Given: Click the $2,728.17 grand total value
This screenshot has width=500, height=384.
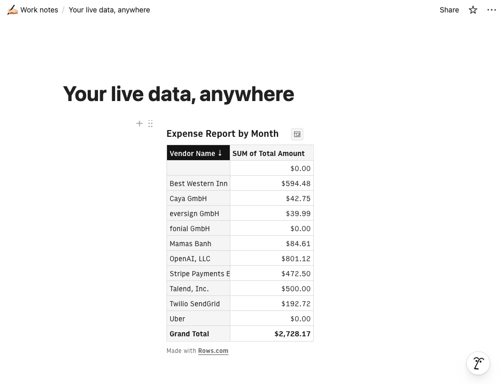Looking at the screenshot, I should click(271, 334).
